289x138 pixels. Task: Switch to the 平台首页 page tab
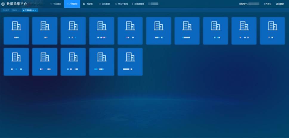(5, 10)
